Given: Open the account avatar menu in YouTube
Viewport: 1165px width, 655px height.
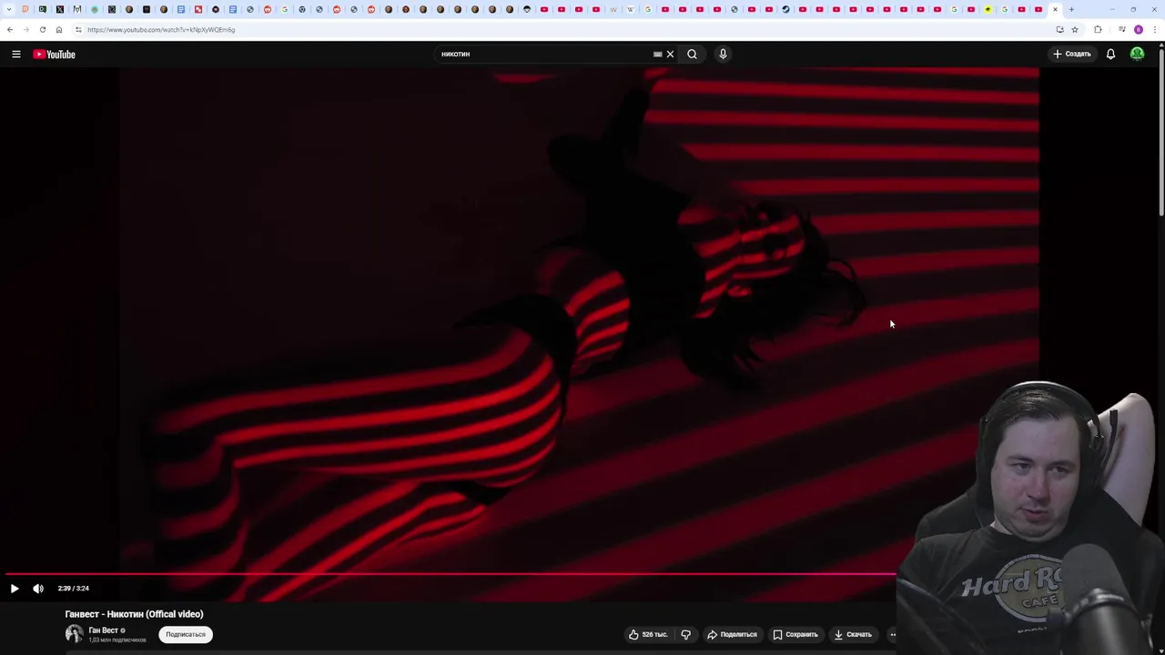Looking at the screenshot, I should 1137,54.
